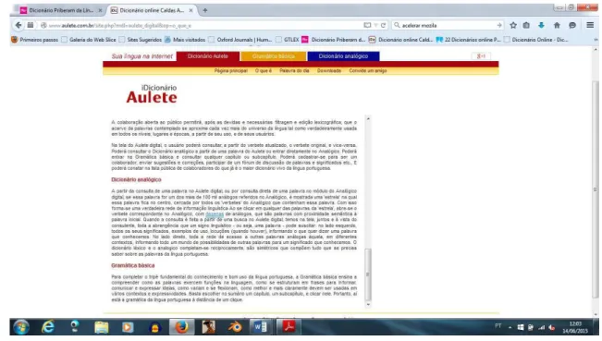Click the volume icon in system tray
This screenshot has height=341, width=602.
[x=552, y=327]
